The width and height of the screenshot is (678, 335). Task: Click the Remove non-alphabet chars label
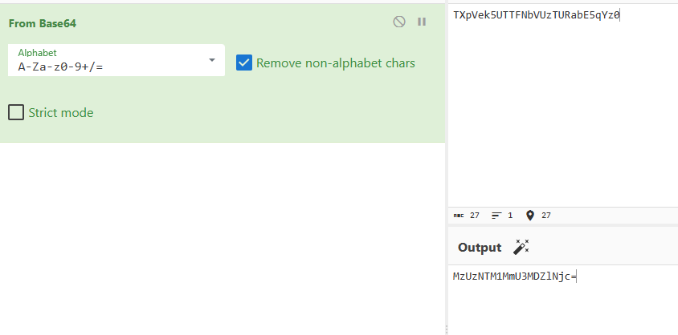(336, 63)
